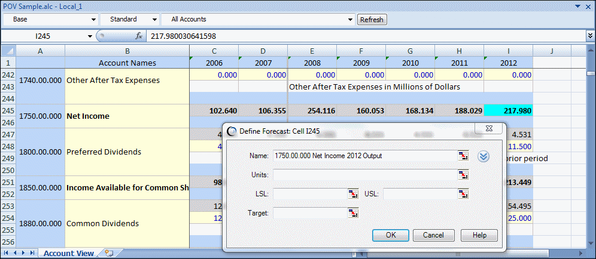Click the Target input field
Viewport: 596px width, 259px height.
(310, 213)
